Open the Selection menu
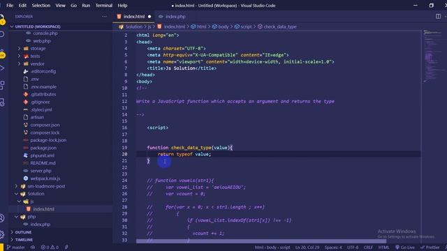 coord(41,6)
